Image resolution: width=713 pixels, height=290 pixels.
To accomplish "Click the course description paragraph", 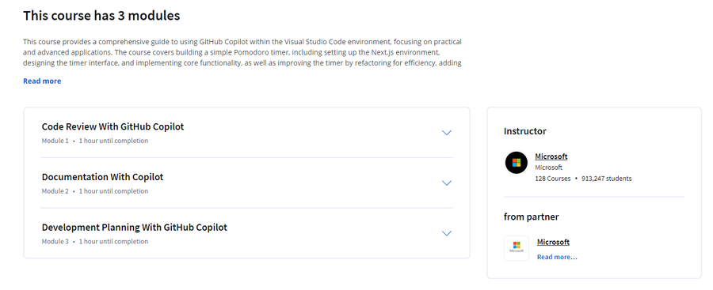I will tap(242, 52).
